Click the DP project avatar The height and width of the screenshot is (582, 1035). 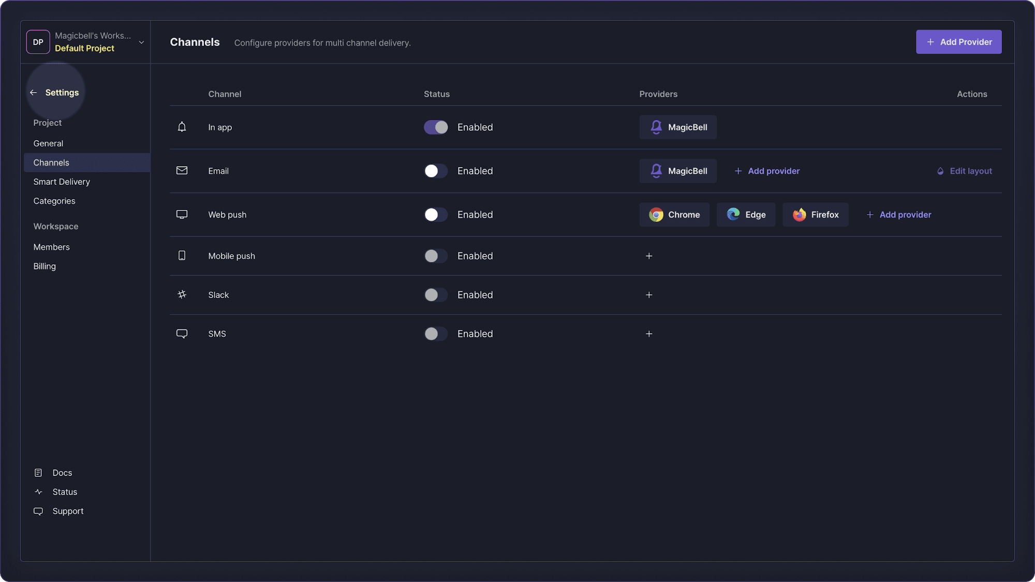(38, 42)
